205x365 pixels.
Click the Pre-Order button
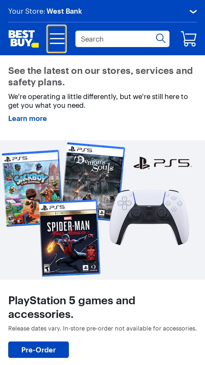pos(39,350)
